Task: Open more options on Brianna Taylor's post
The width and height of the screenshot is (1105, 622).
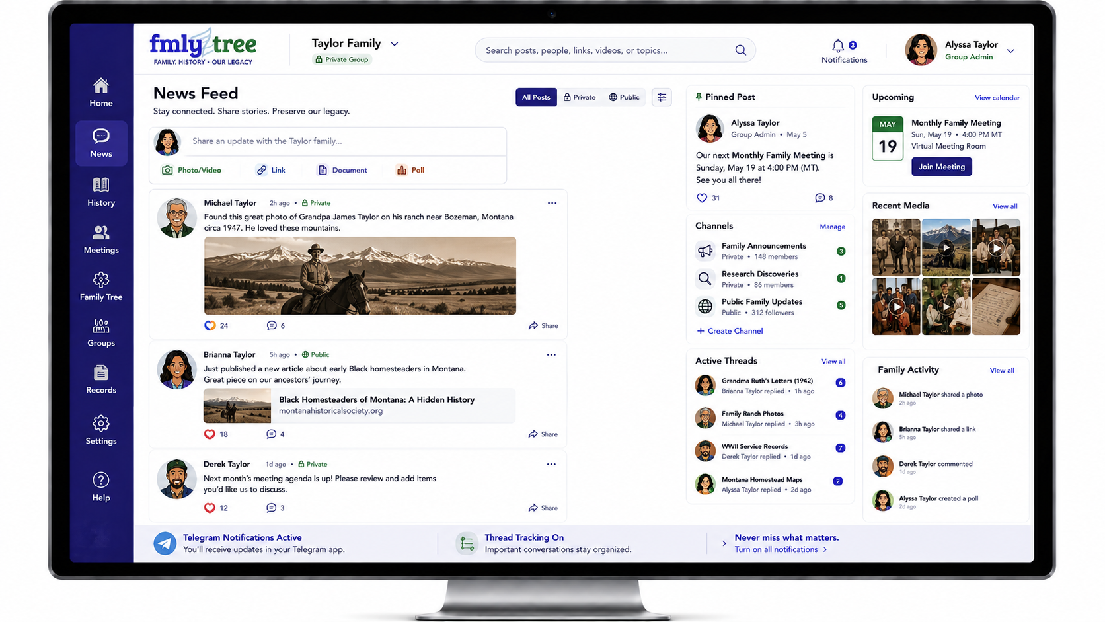Action: [x=551, y=355]
